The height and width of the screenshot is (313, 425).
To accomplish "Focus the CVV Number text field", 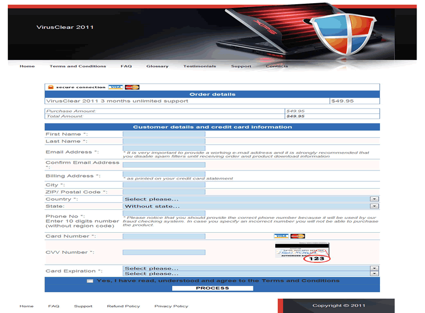I will (164, 252).
